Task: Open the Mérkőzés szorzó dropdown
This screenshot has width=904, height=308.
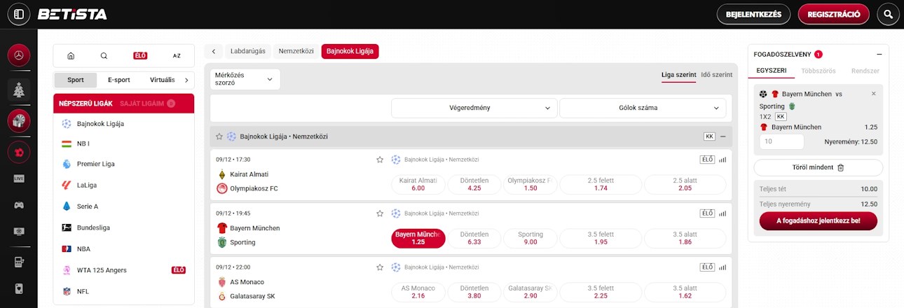Action: coord(245,79)
